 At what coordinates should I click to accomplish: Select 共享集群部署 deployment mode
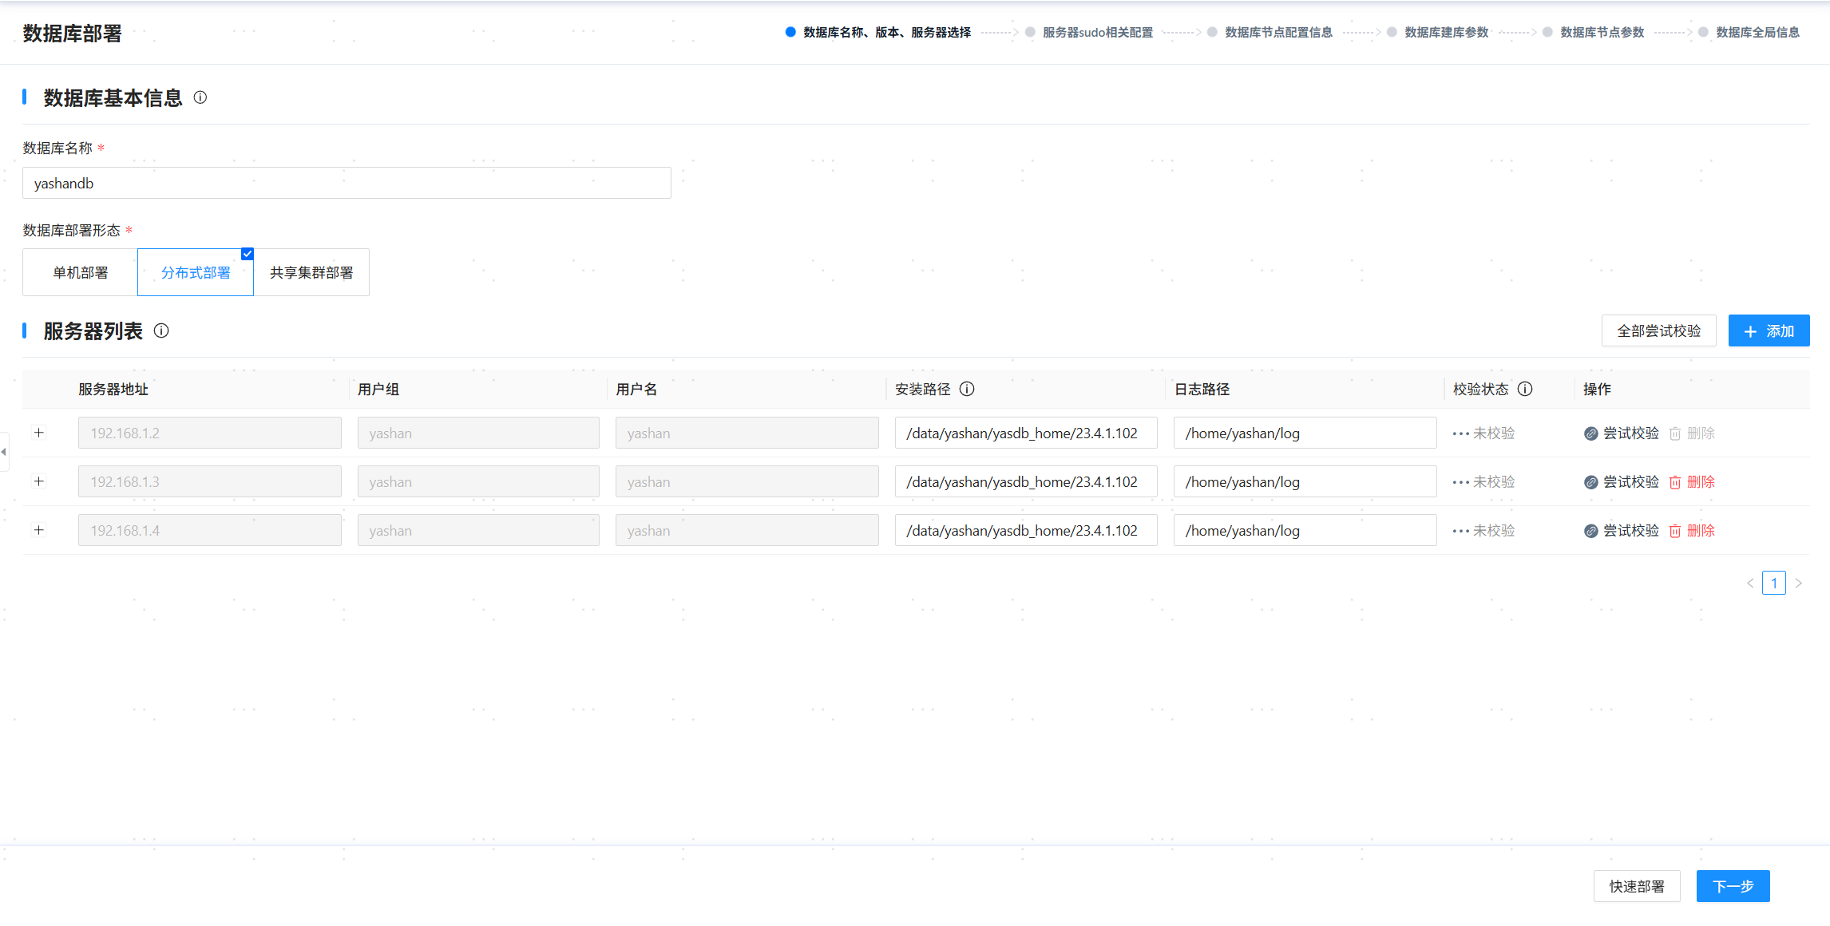click(311, 272)
